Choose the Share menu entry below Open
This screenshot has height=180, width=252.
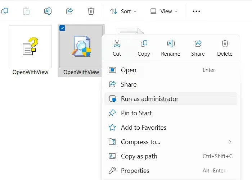tap(171, 84)
